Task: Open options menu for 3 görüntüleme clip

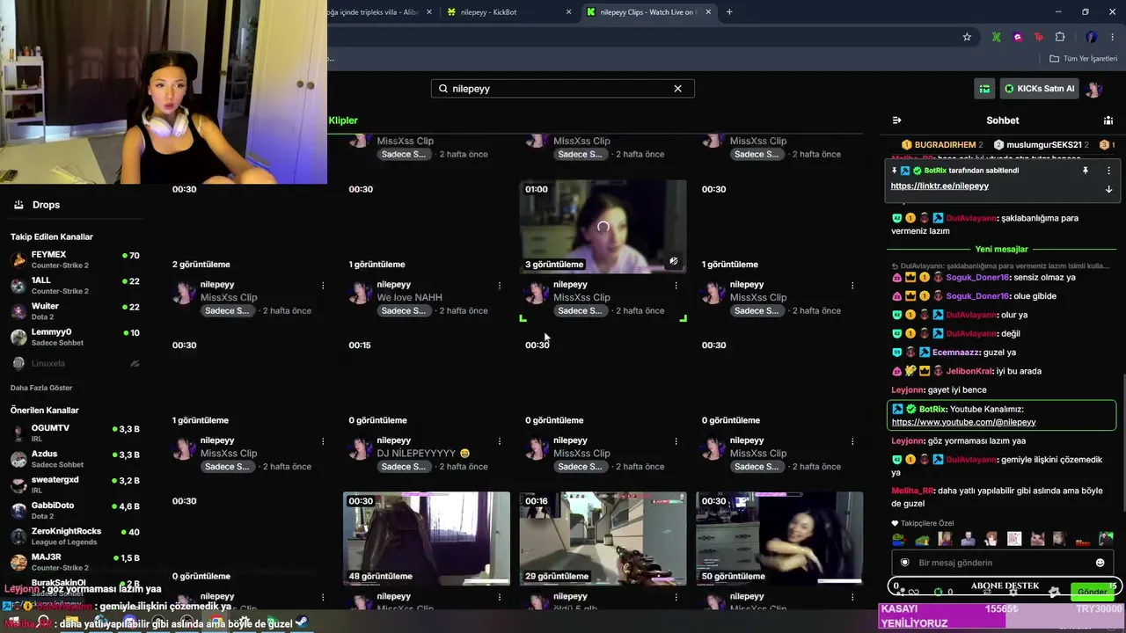Action: coord(676,285)
